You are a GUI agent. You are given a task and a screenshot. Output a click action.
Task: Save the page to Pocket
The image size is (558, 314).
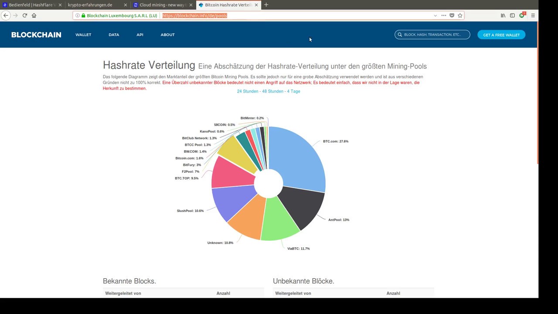[x=452, y=15]
